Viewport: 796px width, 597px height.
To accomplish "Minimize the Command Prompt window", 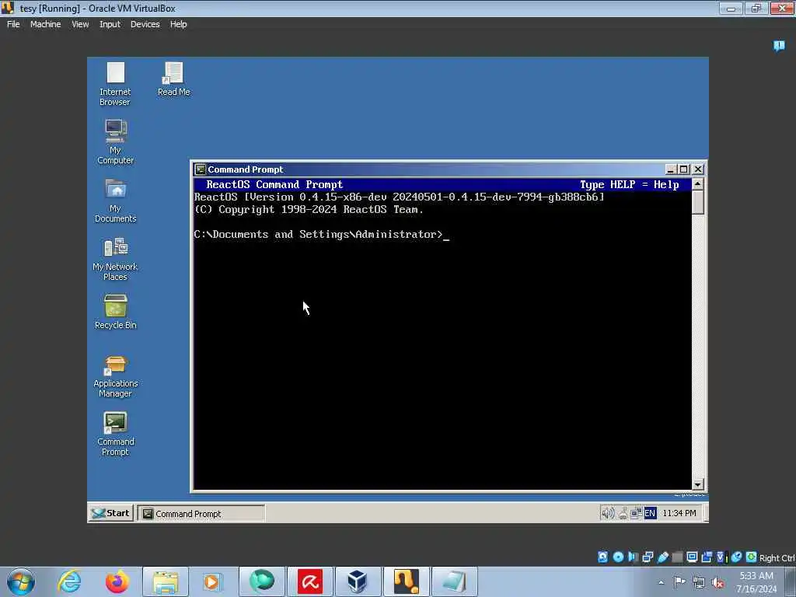I will [671, 169].
